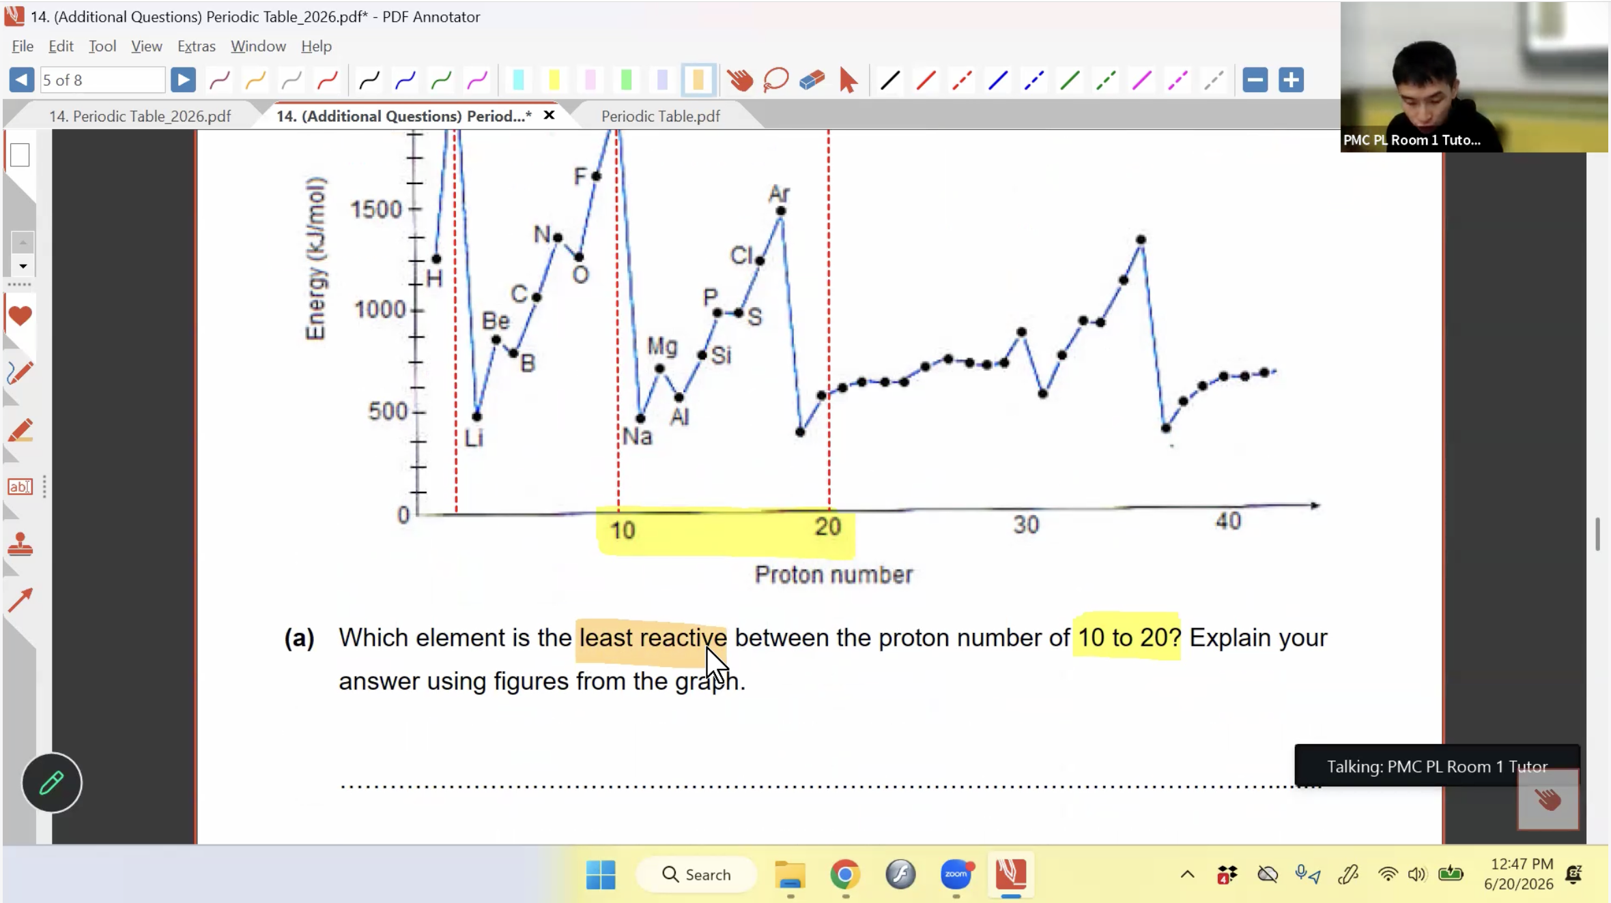Screen dimensions: 1611x903
Task: Select the magenta dashed line tool
Action: pos(1178,80)
